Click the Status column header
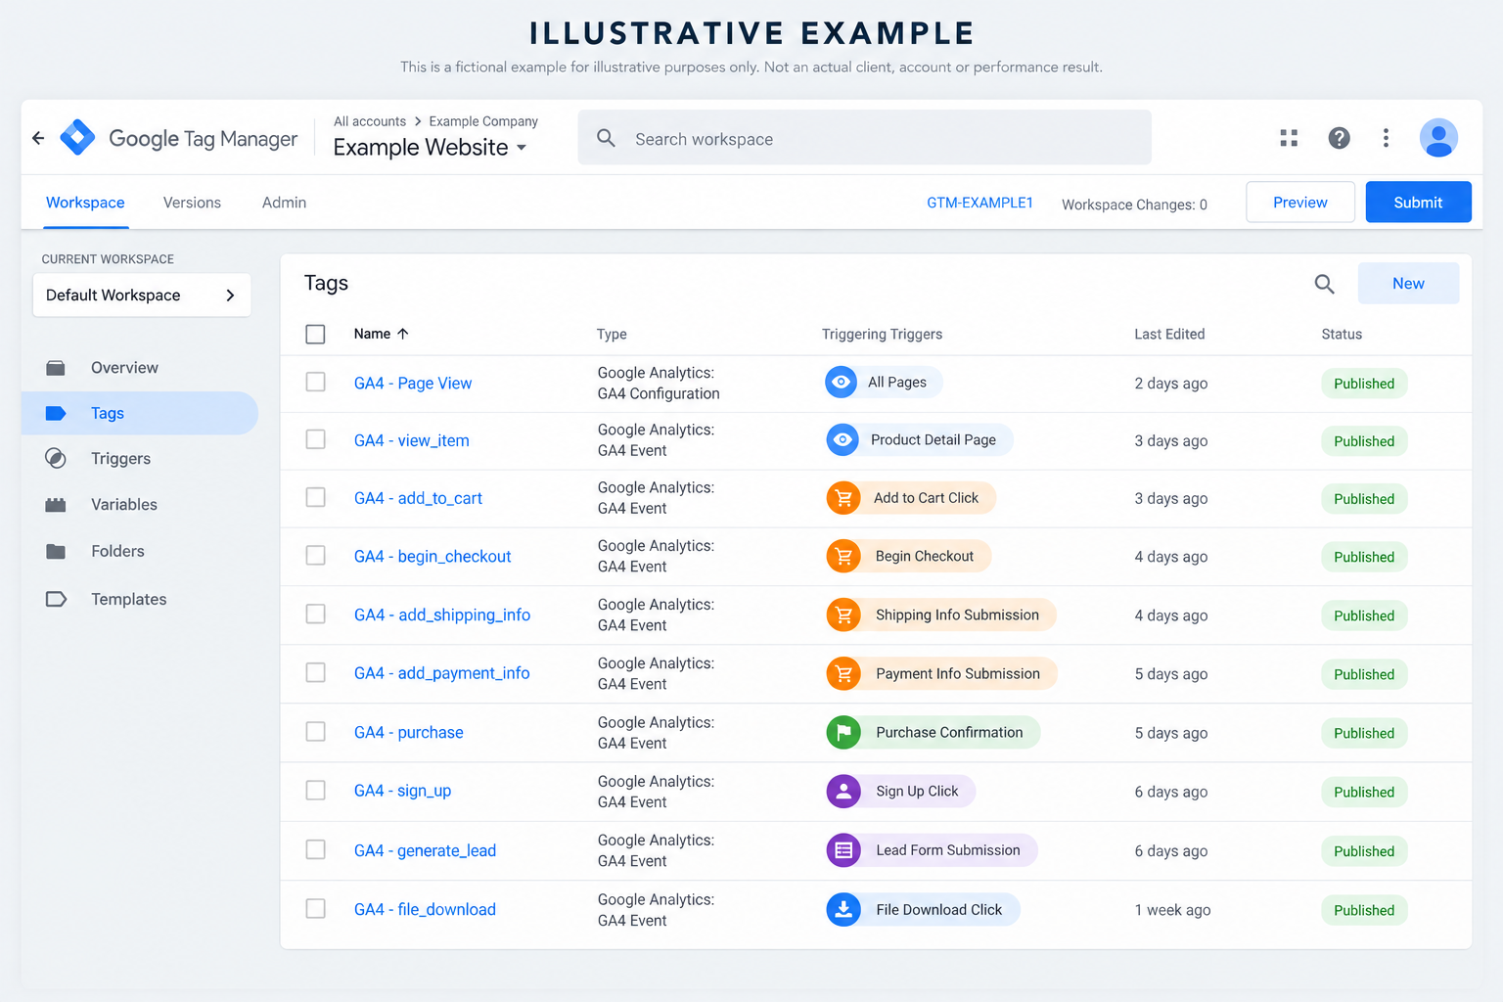This screenshot has width=1503, height=1002. pyautogui.click(x=1342, y=334)
